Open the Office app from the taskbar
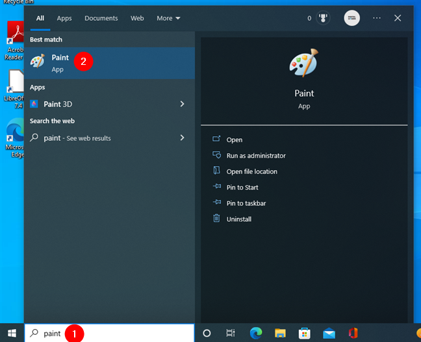Screen dimensions: 421x342 click(x=353, y=333)
